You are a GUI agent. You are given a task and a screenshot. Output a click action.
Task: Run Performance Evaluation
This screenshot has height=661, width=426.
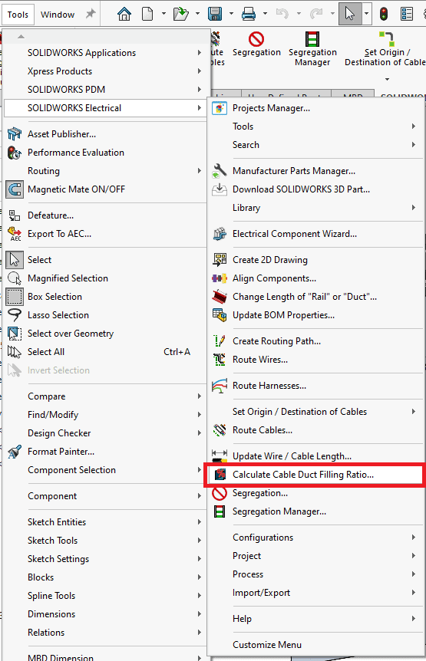coord(105,153)
